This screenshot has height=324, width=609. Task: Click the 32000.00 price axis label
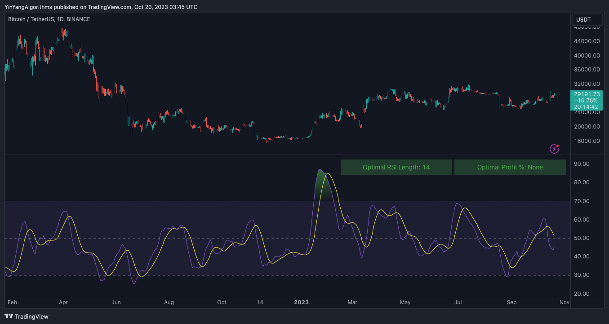pyautogui.click(x=587, y=84)
